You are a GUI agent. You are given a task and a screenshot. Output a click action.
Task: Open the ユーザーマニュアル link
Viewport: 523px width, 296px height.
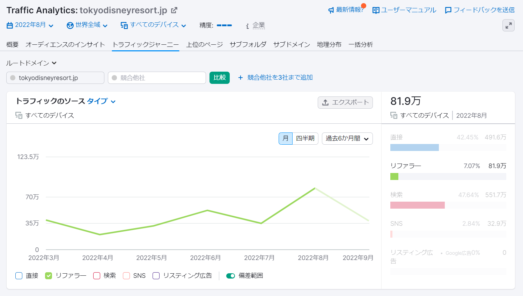coord(408,10)
